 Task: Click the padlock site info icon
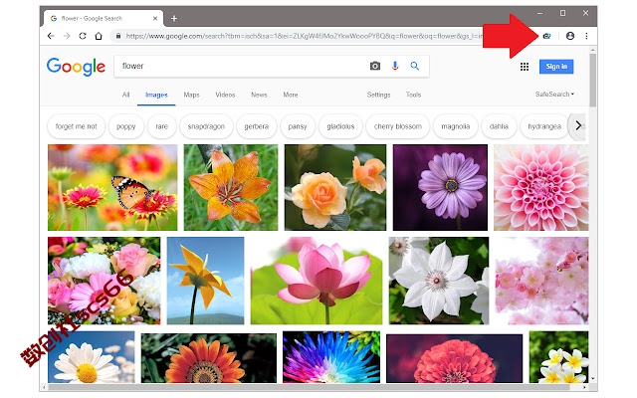118,36
